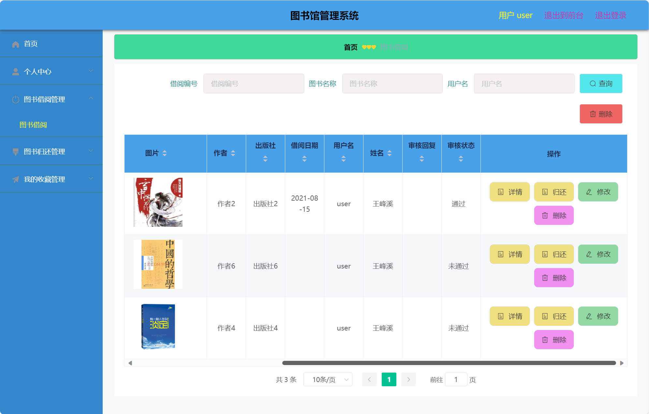Image resolution: width=649 pixels, height=414 pixels.
Task: Click the paper-plane icon beside 我的收藏管理
Action: click(x=15, y=179)
